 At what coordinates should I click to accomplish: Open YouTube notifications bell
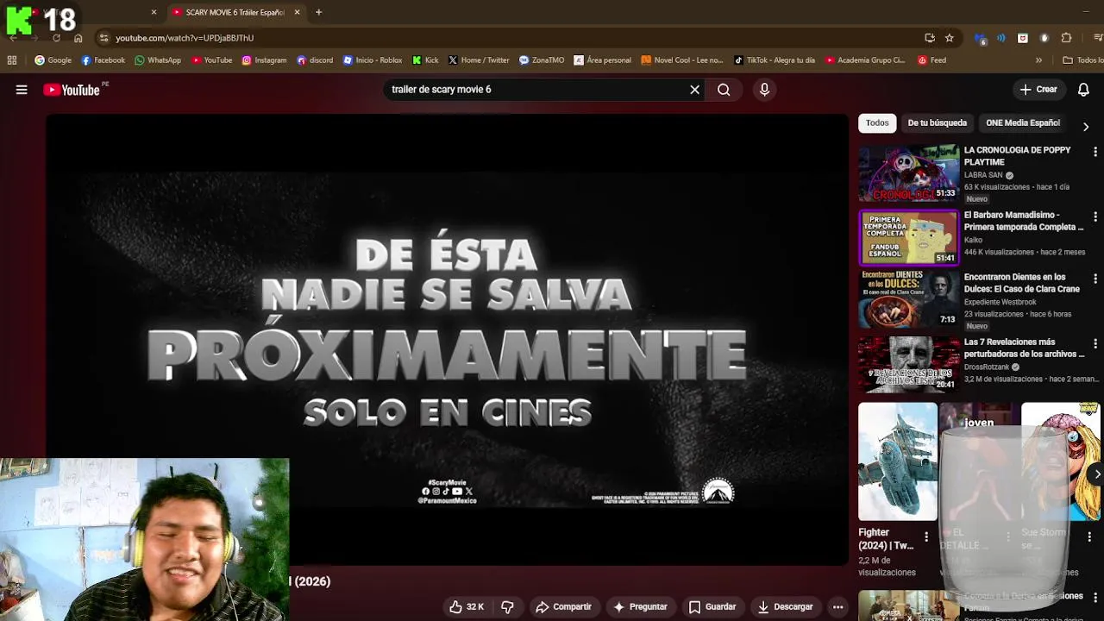coord(1083,90)
